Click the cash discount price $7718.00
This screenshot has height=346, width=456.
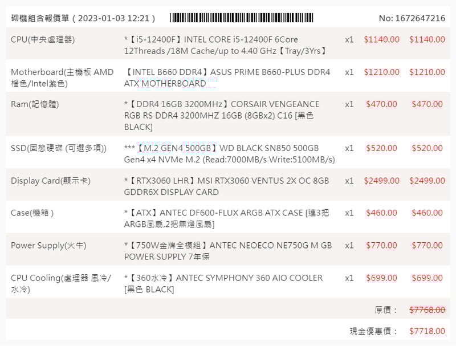click(427, 331)
